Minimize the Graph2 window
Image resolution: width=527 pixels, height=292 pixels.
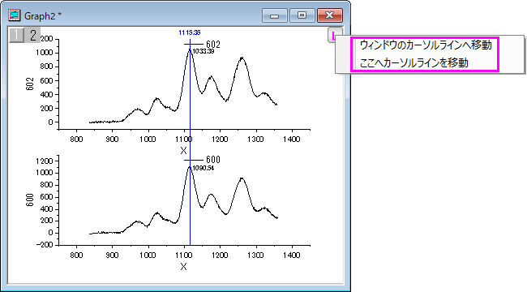[275, 15]
